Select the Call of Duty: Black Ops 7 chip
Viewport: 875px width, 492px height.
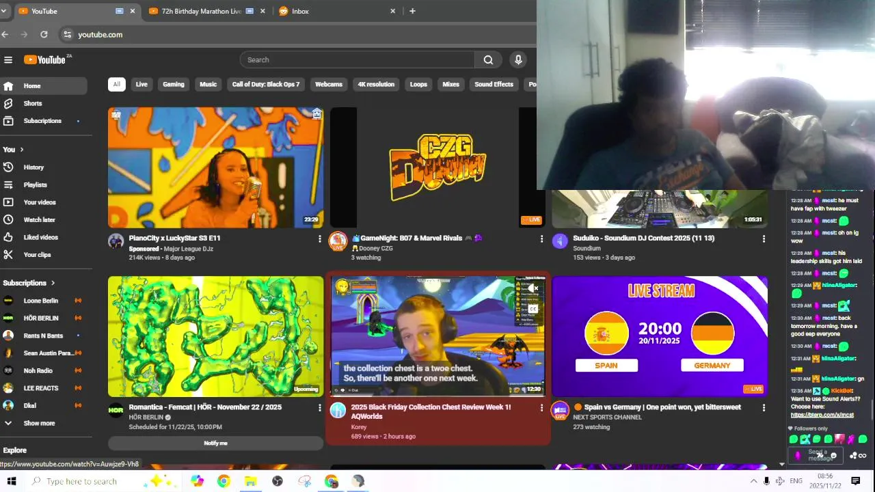[266, 85]
